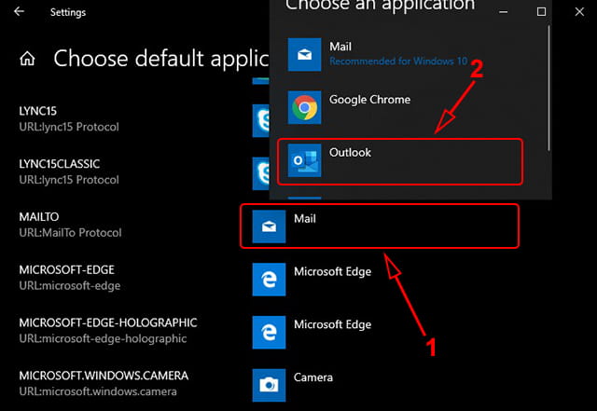This screenshot has height=411, width=597.
Task: Click the scrollbar in the Choose an application popup
Action: 548,89
